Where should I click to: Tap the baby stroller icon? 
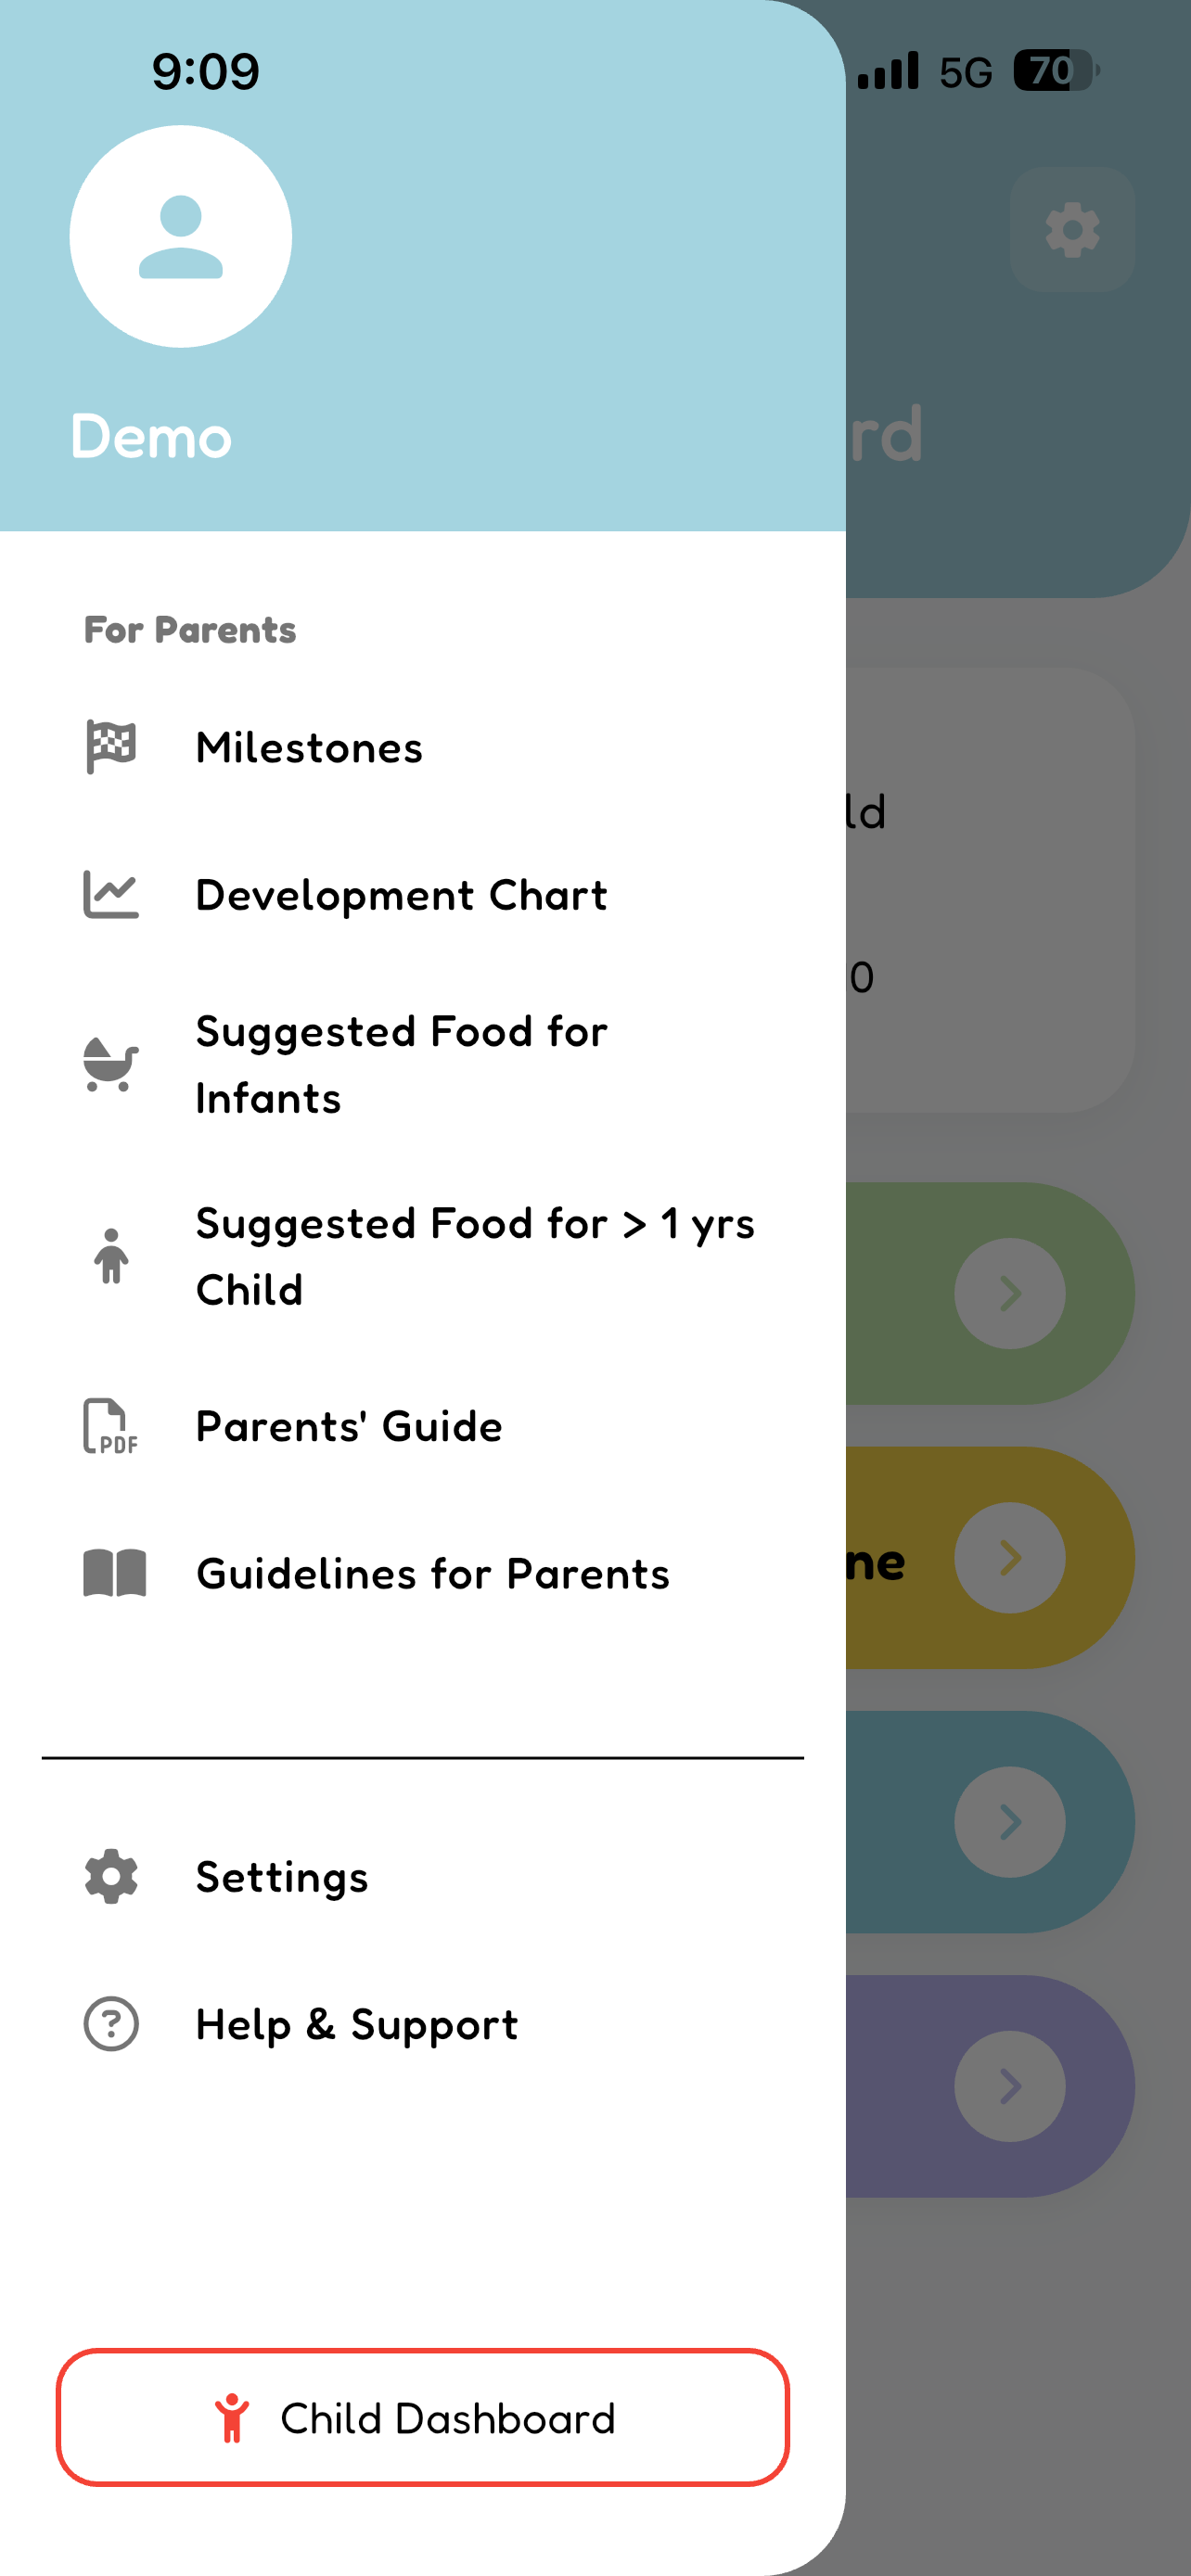(x=111, y=1064)
